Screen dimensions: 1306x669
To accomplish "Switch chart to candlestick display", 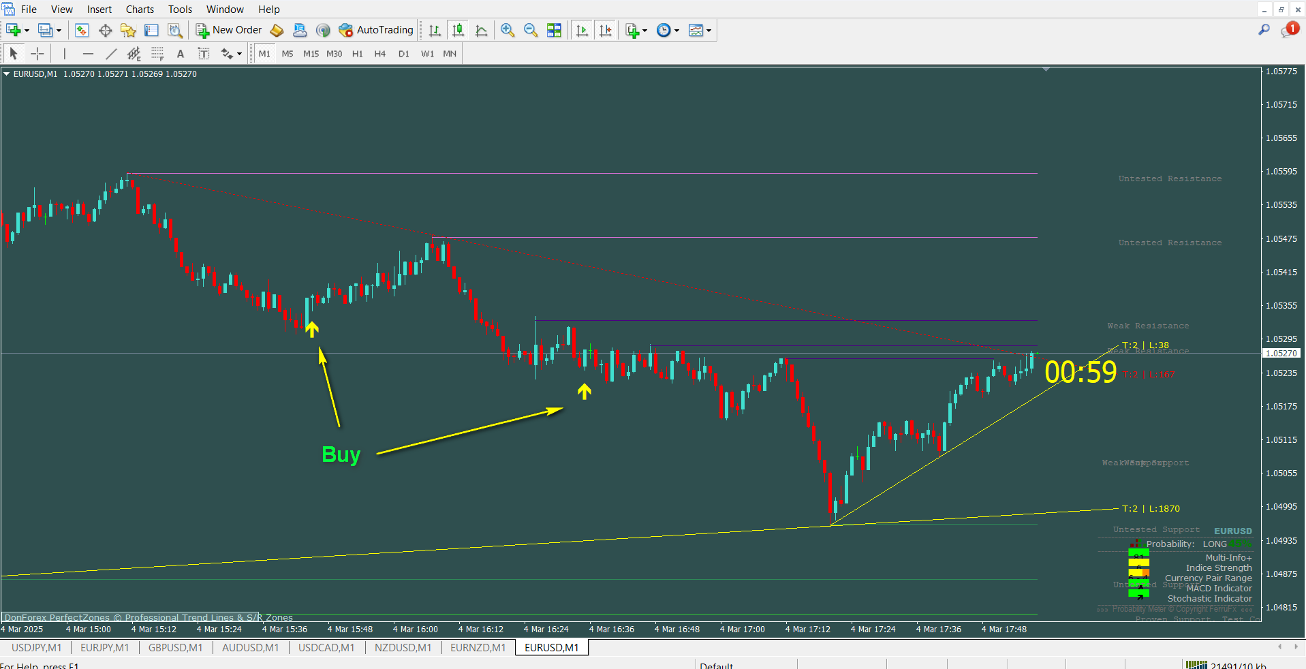I will (458, 30).
